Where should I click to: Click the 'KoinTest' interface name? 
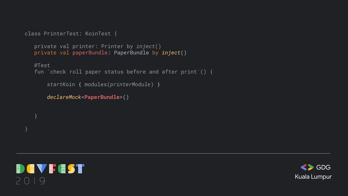pyautogui.click(x=98, y=34)
